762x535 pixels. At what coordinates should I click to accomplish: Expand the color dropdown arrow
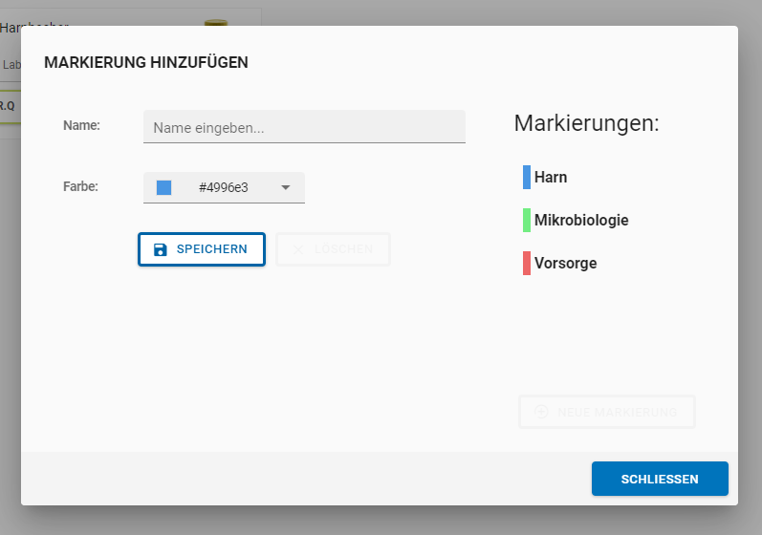(x=286, y=187)
